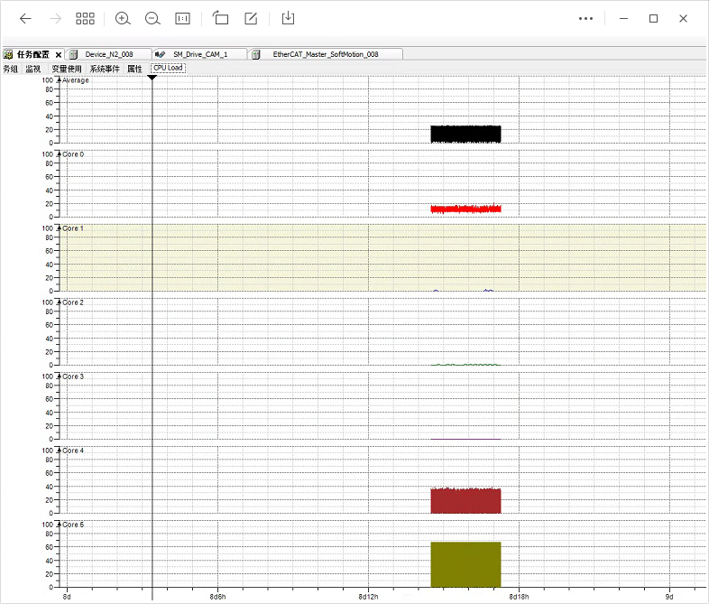Select the 变量使用 sub-tab

tap(66, 68)
